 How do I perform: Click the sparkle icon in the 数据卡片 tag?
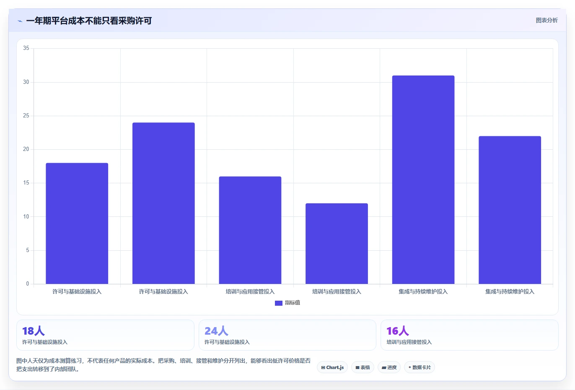[x=409, y=367]
